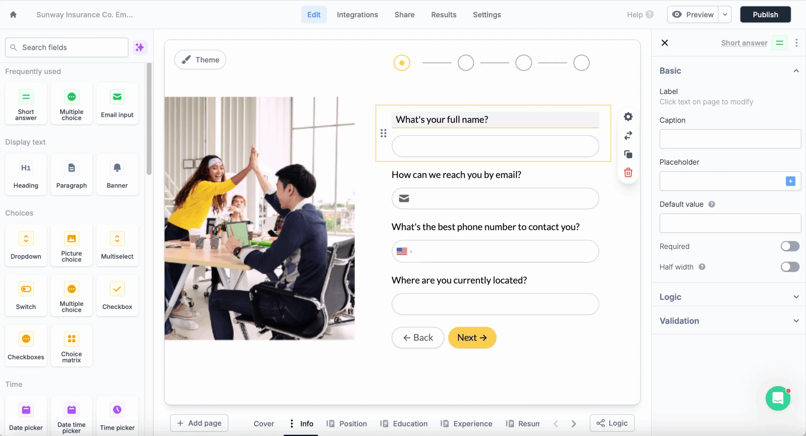Show next page tabs with right chevron
Screen dimensions: 806x436
574,423
